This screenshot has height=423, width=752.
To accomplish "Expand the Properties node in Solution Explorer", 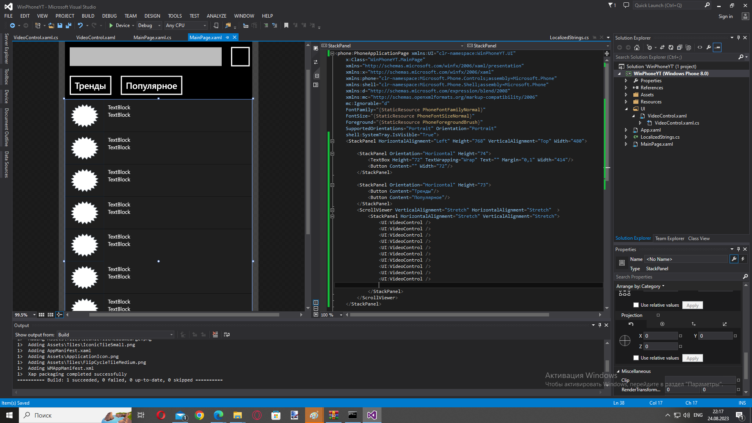I will [x=626, y=81].
